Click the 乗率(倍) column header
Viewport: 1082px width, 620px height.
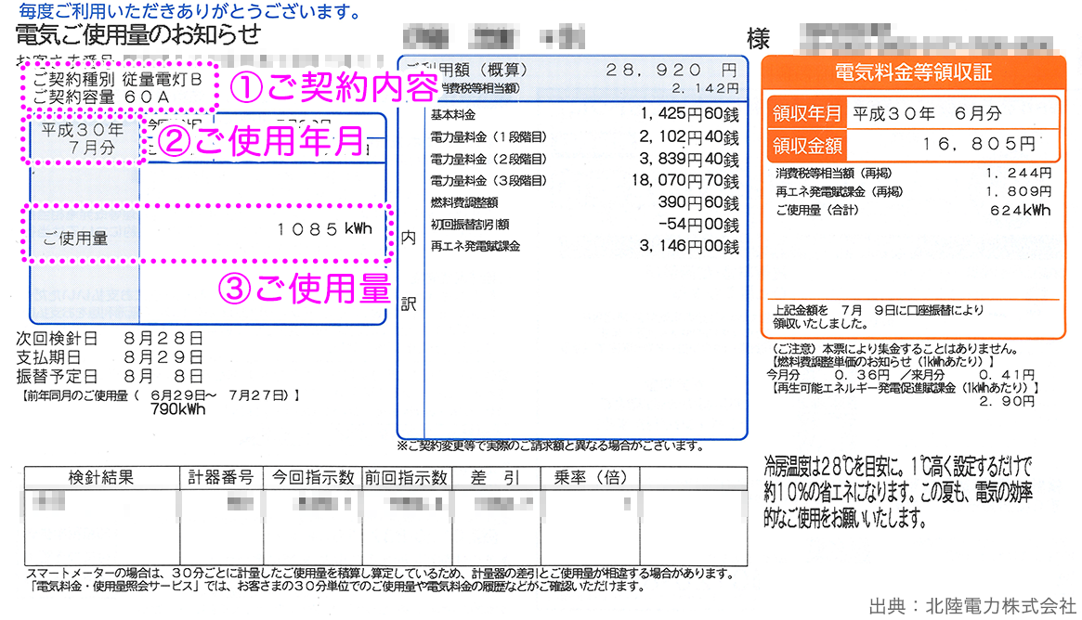click(x=590, y=478)
